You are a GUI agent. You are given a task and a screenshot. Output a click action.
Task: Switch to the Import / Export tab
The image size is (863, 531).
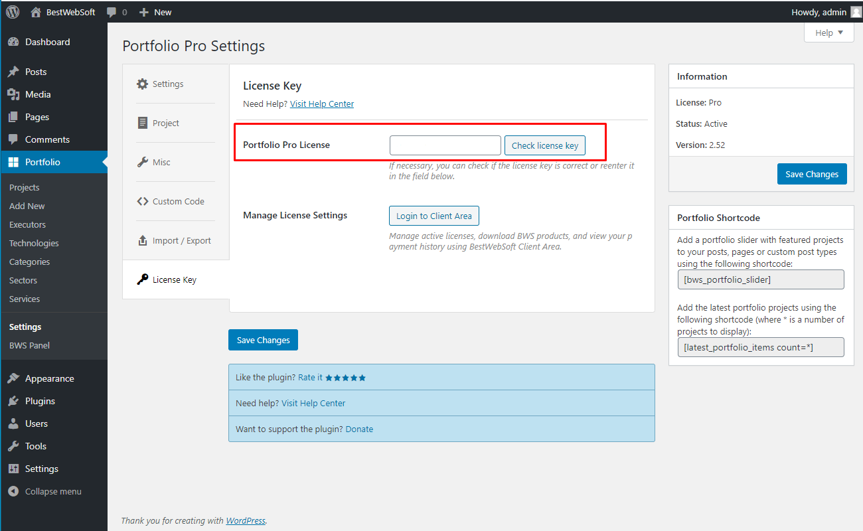click(175, 240)
